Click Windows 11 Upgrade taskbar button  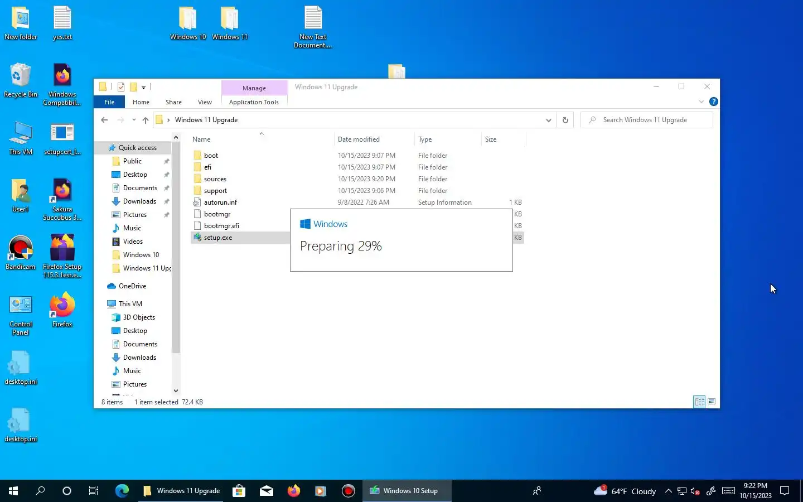click(181, 491)
